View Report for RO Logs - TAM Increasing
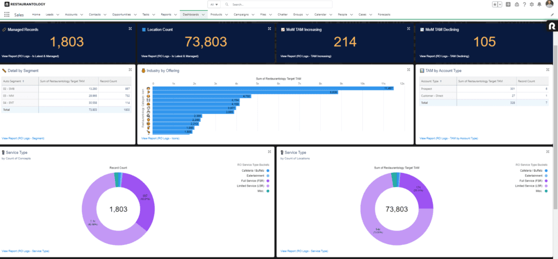Image resolution: width=558 pixels, height=259 pixels. pyautogui.click(x=306, y=56)
